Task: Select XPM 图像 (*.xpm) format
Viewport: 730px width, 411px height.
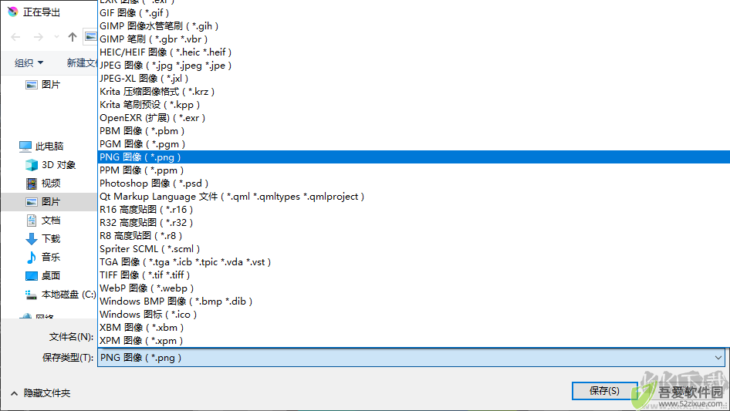Action: click(414, 341)
